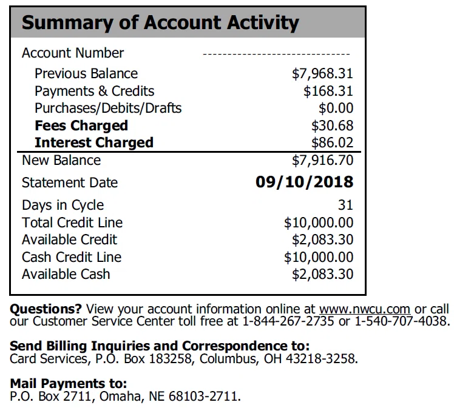Click the Previous Balance amount $7,968.31

[322, 74]
